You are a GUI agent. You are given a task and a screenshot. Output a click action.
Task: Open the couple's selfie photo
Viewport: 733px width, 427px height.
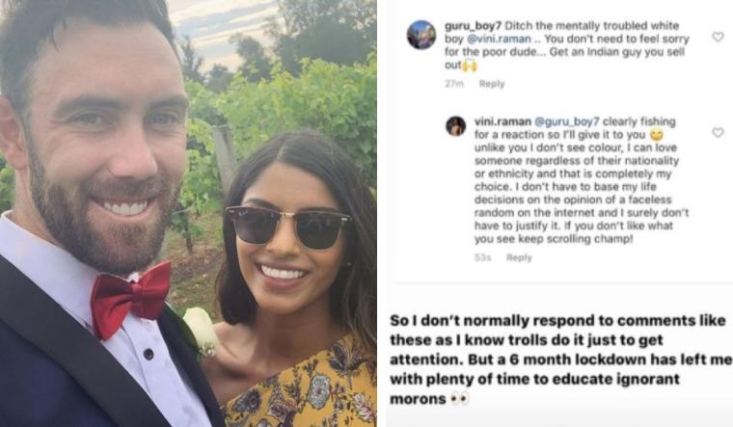coord(188,214)
